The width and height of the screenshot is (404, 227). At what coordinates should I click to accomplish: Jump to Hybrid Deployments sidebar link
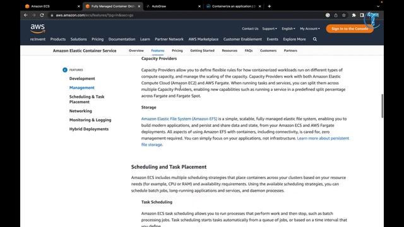(89, 129)
